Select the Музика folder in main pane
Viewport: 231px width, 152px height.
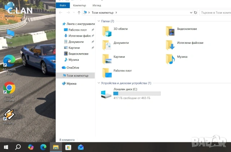[171, 59]
